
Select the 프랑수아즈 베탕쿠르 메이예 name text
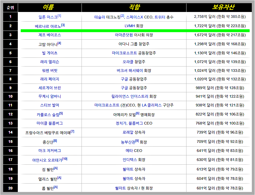[48, 133]
